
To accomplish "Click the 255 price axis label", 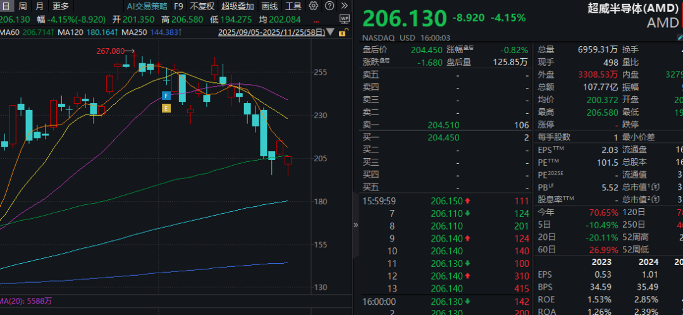I will (x=321, y=73).
